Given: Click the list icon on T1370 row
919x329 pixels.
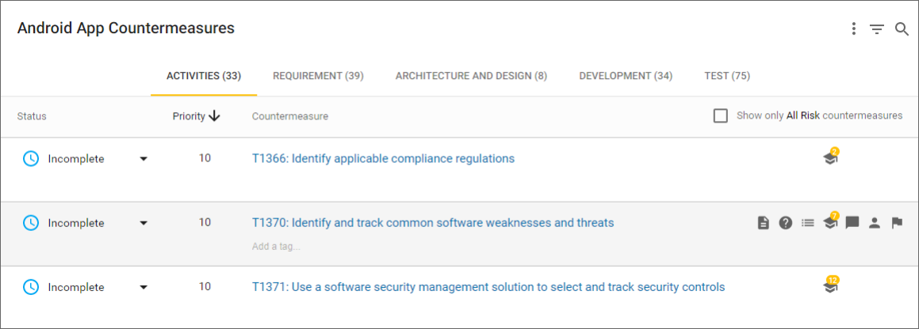Looking at the screenshot, I should pos(807,223).
